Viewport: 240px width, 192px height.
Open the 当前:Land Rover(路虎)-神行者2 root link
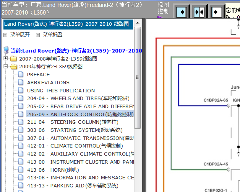tap(76, 51)
